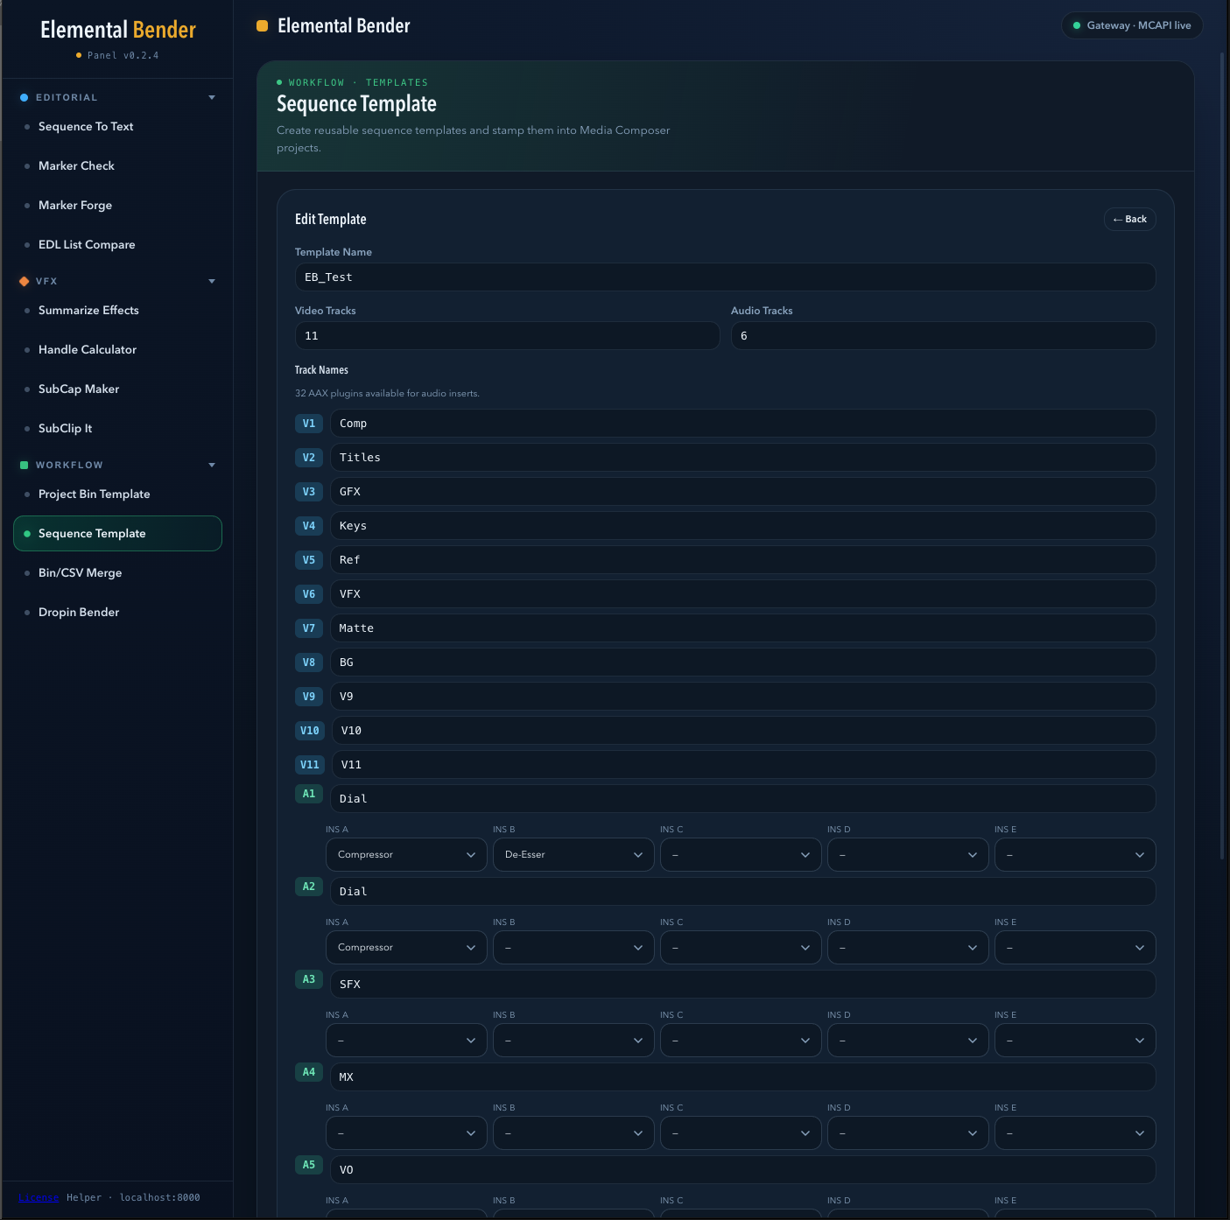Open A1 INS B De-Esser dropdown
1230x1220 pixels.
[x=573, y=855]
